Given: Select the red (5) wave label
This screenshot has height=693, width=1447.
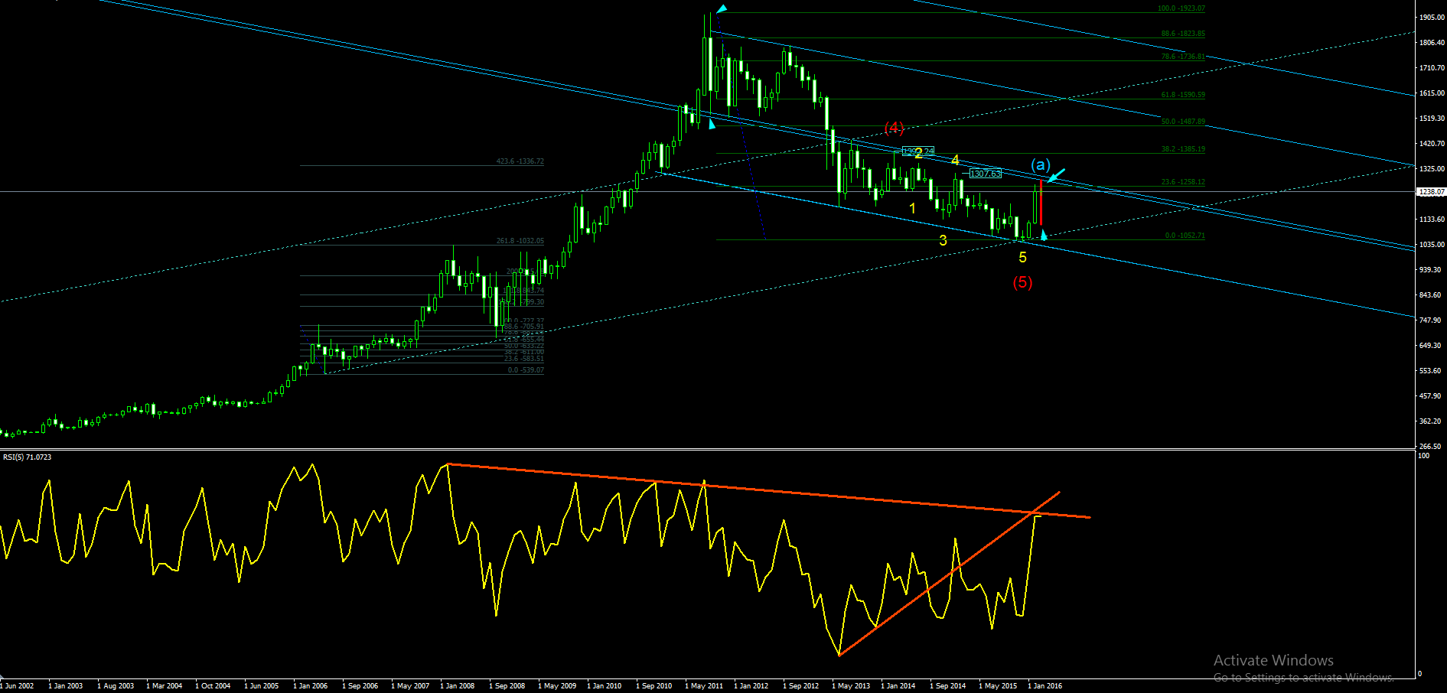Looking at the screenshot, I should (1022, 282).
